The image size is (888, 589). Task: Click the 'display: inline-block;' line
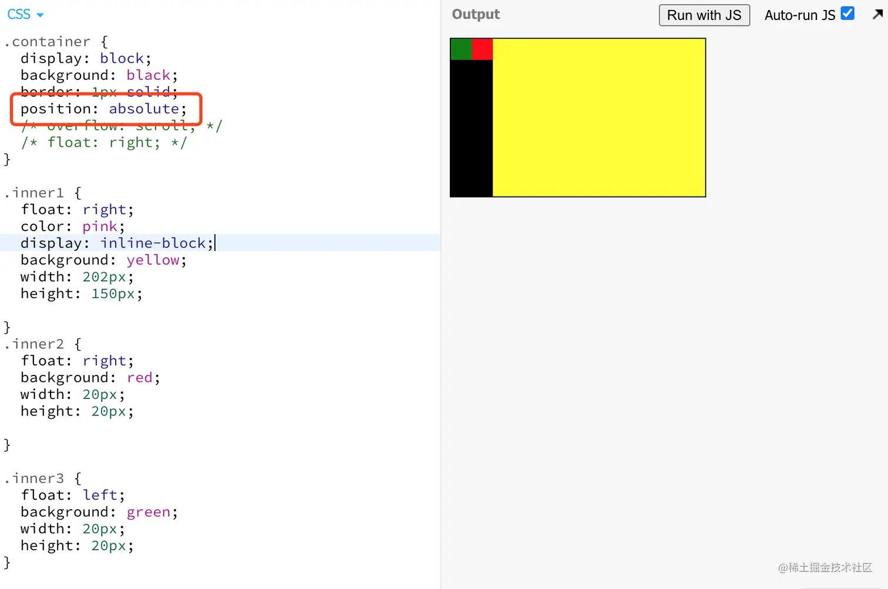click(x=117, y=243)
